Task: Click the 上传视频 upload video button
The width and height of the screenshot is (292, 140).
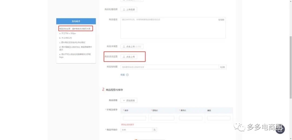Action: pyautogui.click(x=129, y=9)
